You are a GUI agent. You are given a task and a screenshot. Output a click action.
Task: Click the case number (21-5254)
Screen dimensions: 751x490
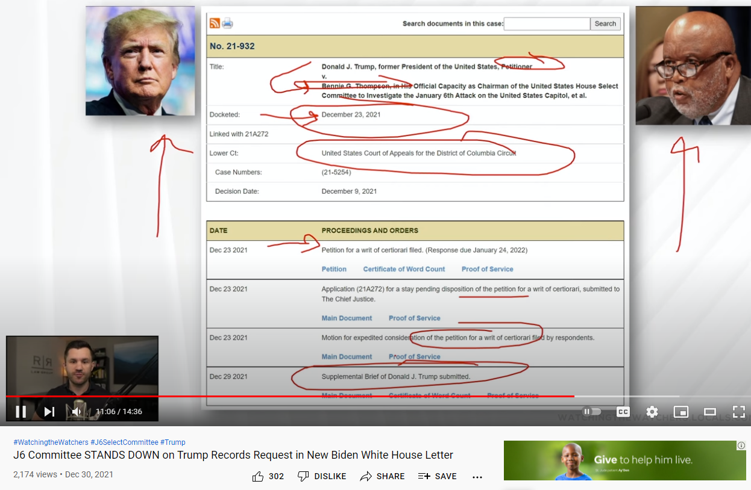[x=336, y=172]
